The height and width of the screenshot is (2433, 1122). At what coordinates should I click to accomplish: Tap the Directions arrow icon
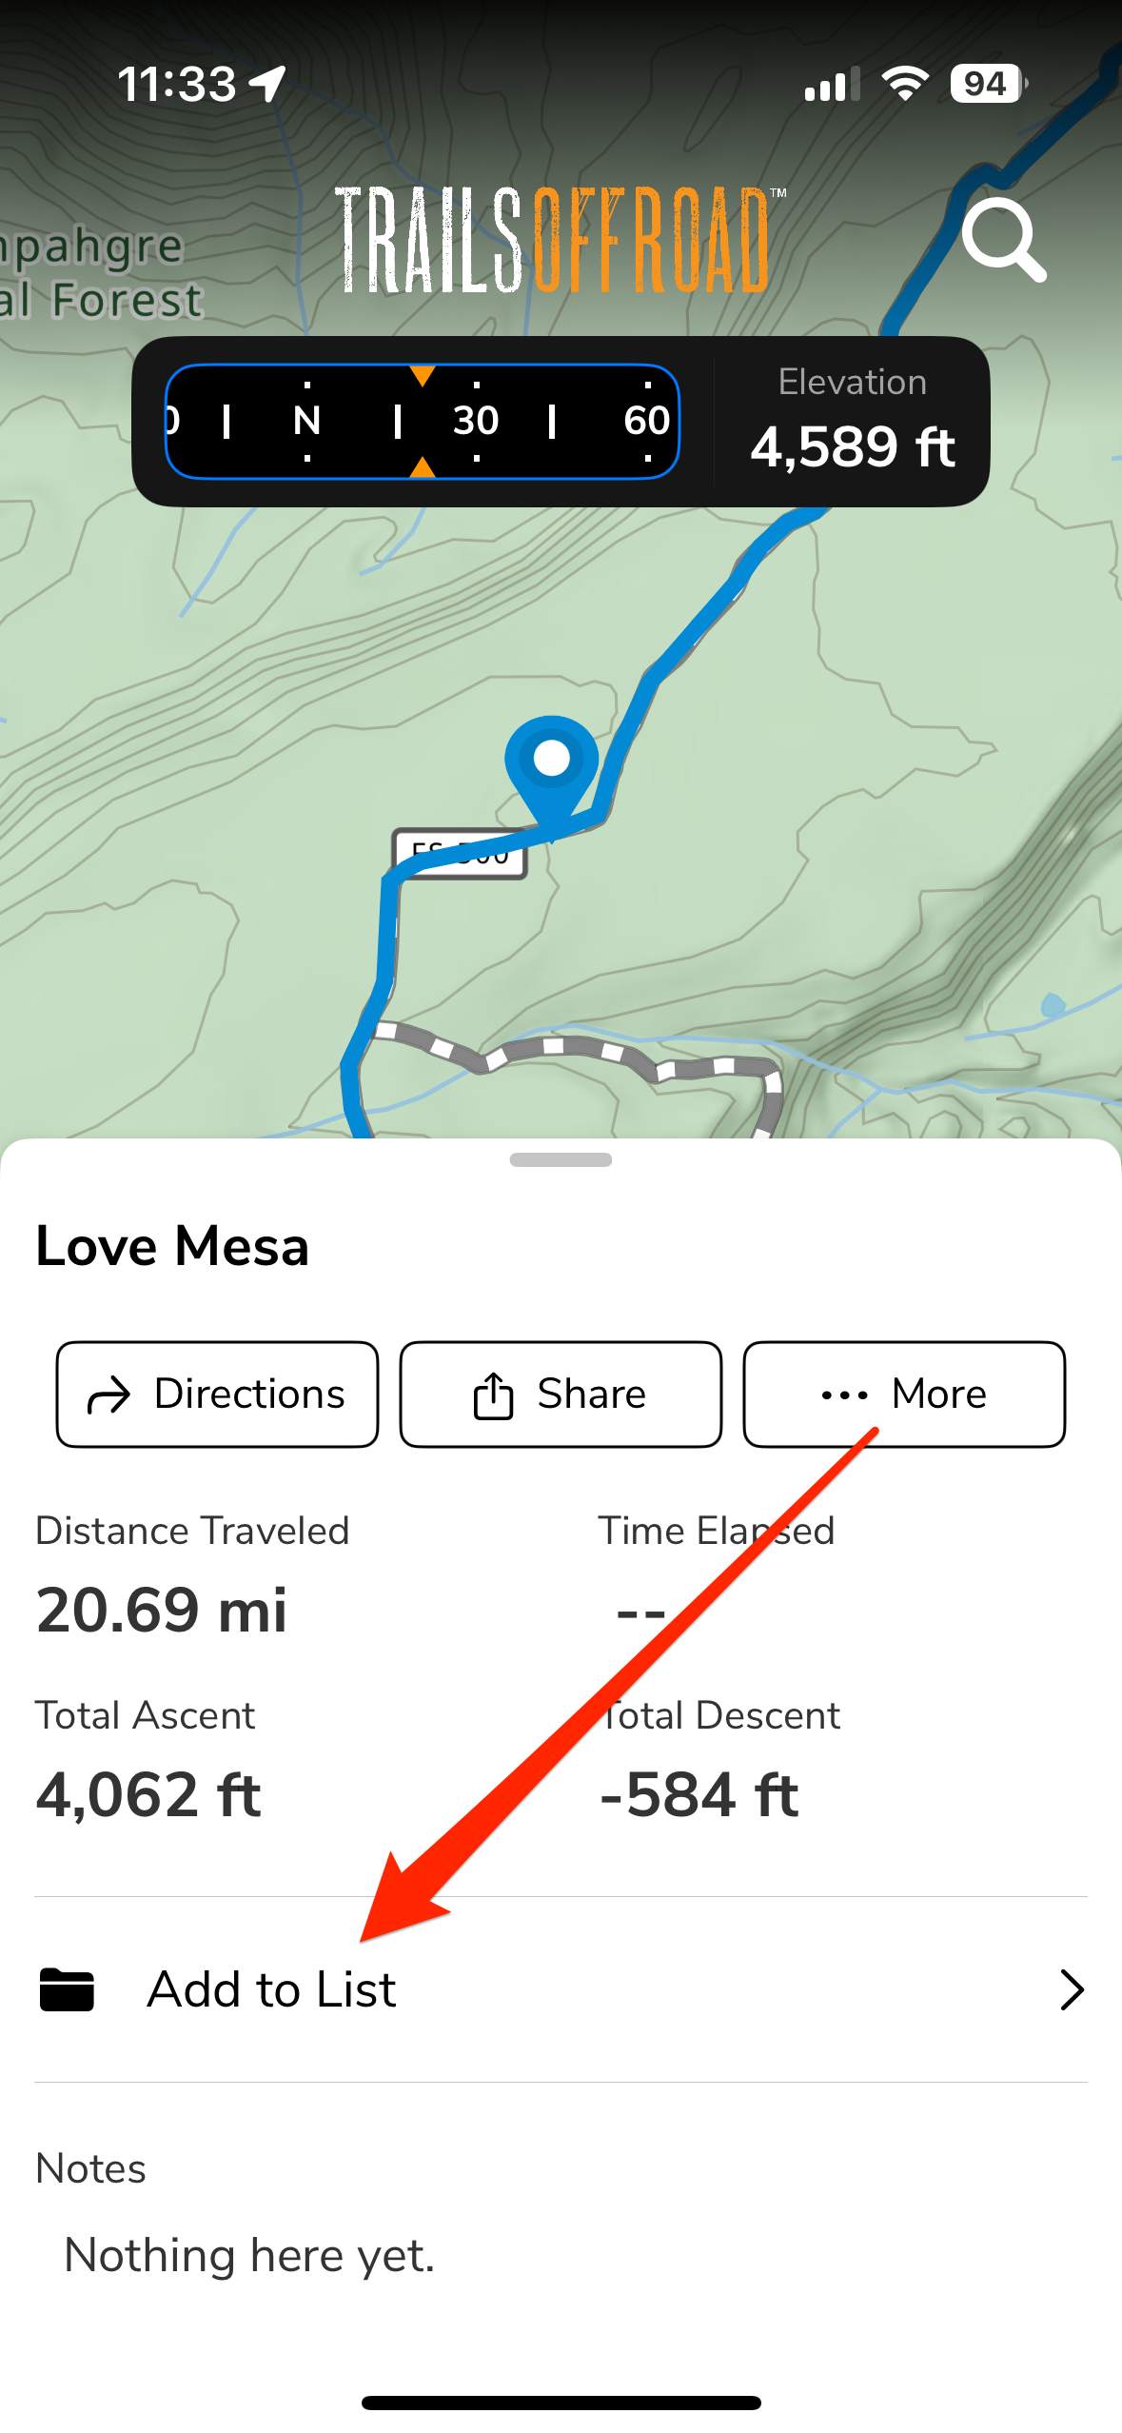[108, 1396]
